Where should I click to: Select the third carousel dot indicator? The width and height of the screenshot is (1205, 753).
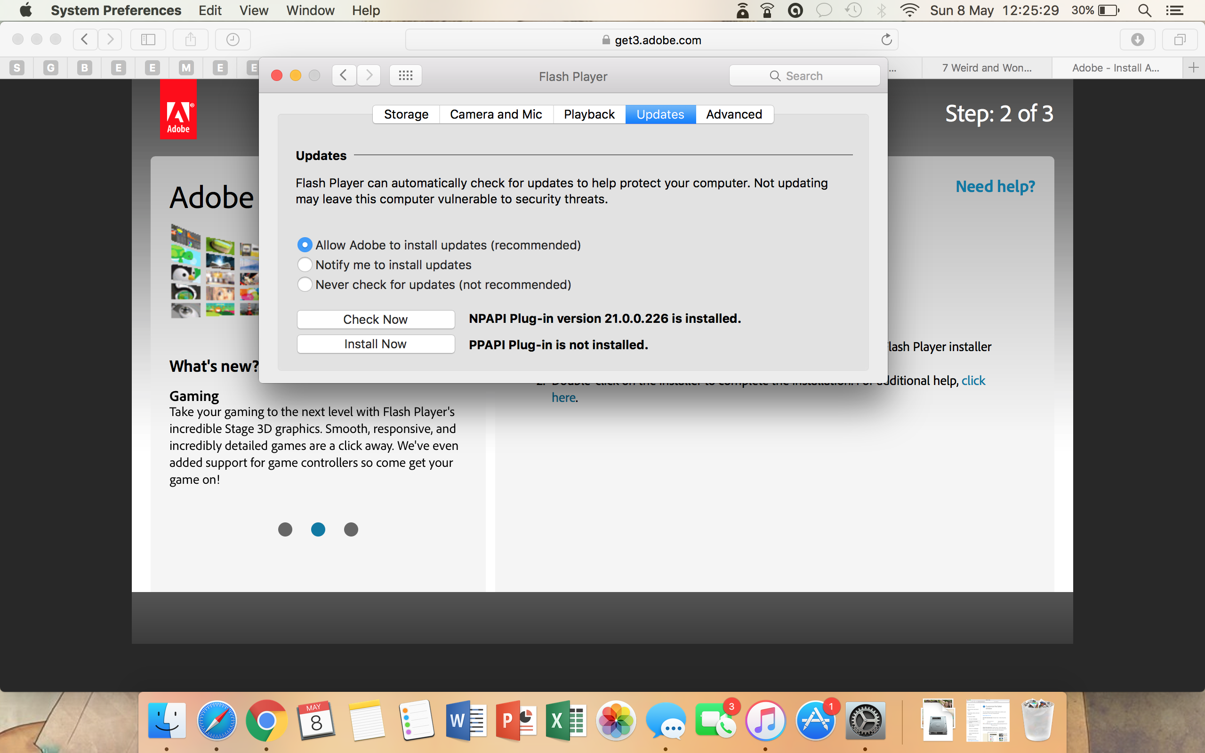coord(351,529)
